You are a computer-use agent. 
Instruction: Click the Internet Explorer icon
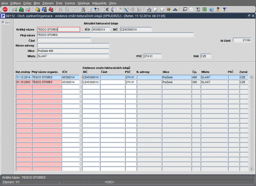[211, 10]
